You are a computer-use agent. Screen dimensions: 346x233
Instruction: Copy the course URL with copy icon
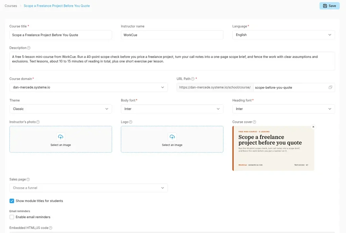tap(330, 87)
